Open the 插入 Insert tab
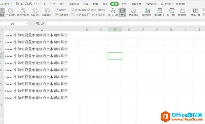Screen dimensions: 205x124 click(62, 4)
